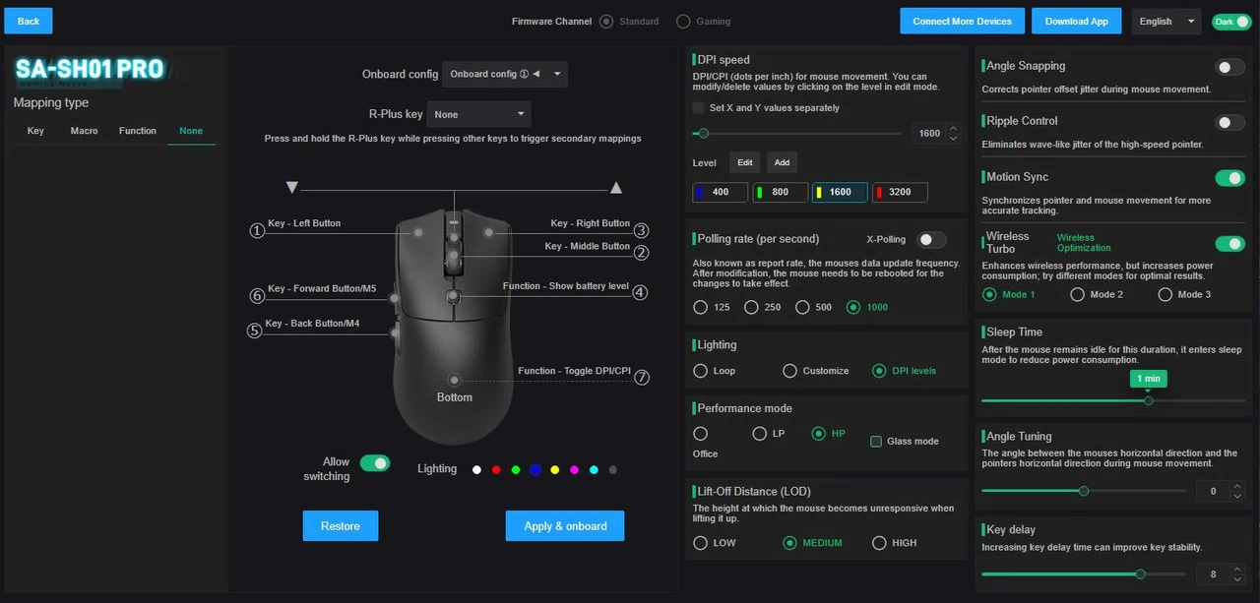Click the Apply & onboard button
The width and height of the screenshot is (1260, 603).
coord(565,526)
